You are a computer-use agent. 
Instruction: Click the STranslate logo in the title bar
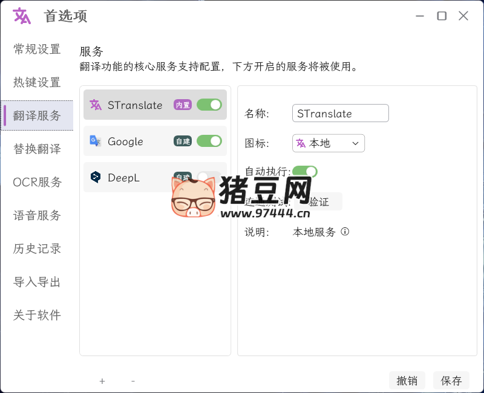tap(20, 16)
